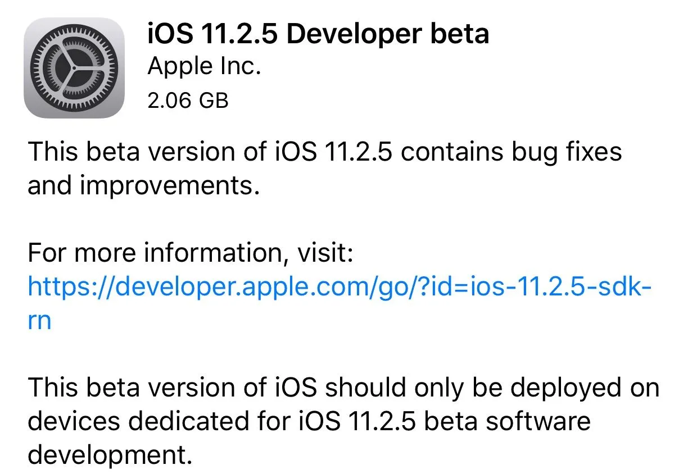The image size is (688, 474).
Task: Click the center hub of the gear icon
Action: click(x=74, y=68)
